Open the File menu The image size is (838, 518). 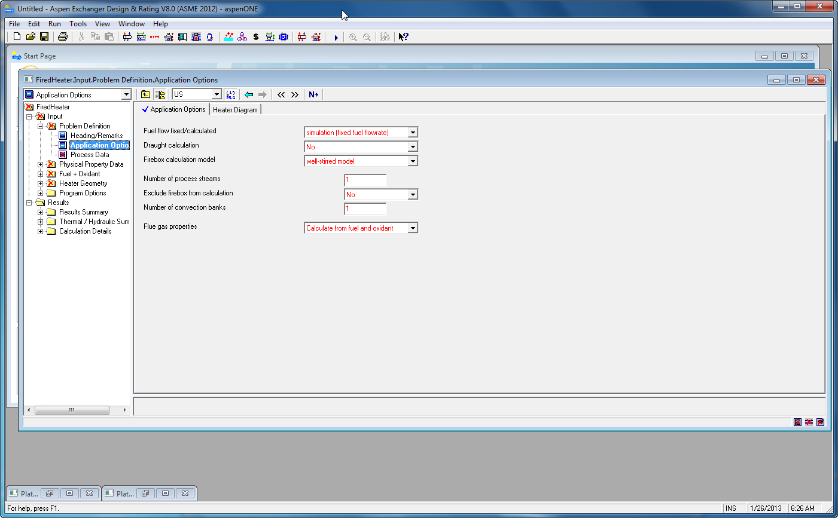[x=14, y=24]
